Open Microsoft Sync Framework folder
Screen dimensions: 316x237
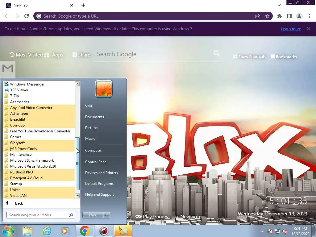point(39,160)
